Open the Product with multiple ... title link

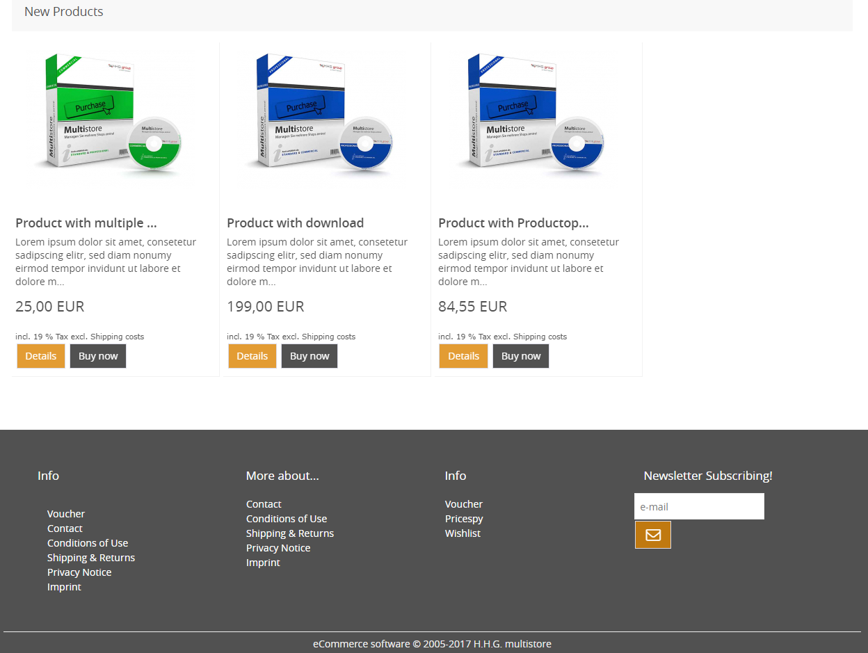coord(86,223)
